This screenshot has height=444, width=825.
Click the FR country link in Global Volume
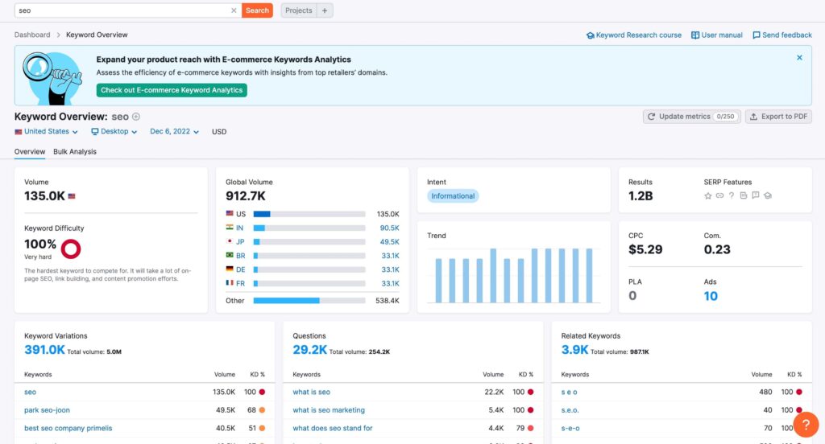(240, 283)
